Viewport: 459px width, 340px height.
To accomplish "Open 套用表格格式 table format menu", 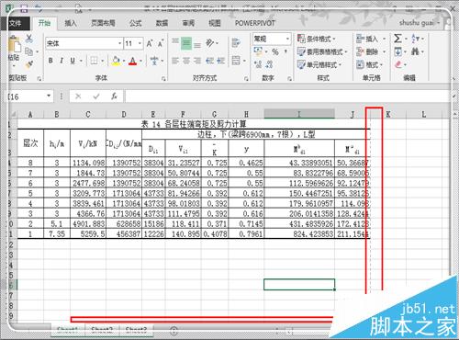I will (322, 51).
